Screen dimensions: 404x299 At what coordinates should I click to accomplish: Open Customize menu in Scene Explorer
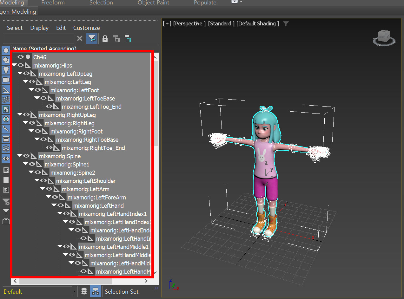point(87,28)
